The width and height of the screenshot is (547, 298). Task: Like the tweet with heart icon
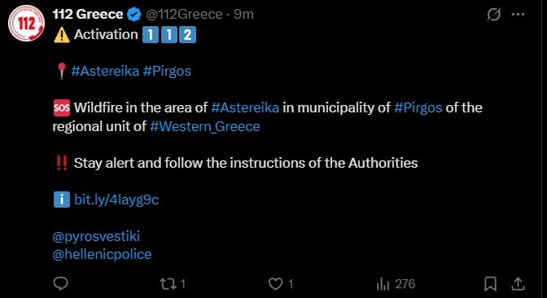click(x=275, y=283)
